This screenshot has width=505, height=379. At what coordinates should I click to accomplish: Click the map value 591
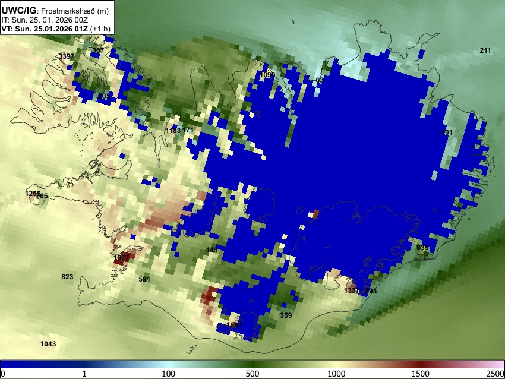pos(144,279)
